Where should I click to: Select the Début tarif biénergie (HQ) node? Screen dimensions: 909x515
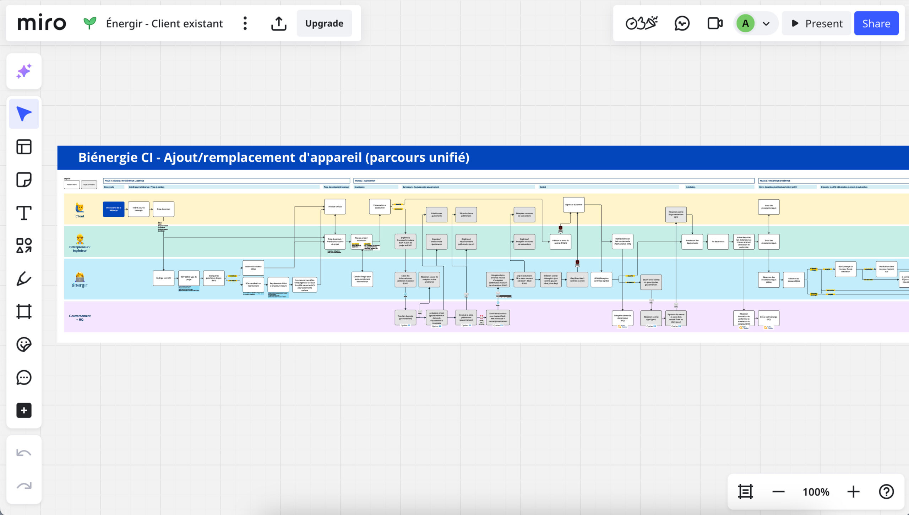click(769, 318)
